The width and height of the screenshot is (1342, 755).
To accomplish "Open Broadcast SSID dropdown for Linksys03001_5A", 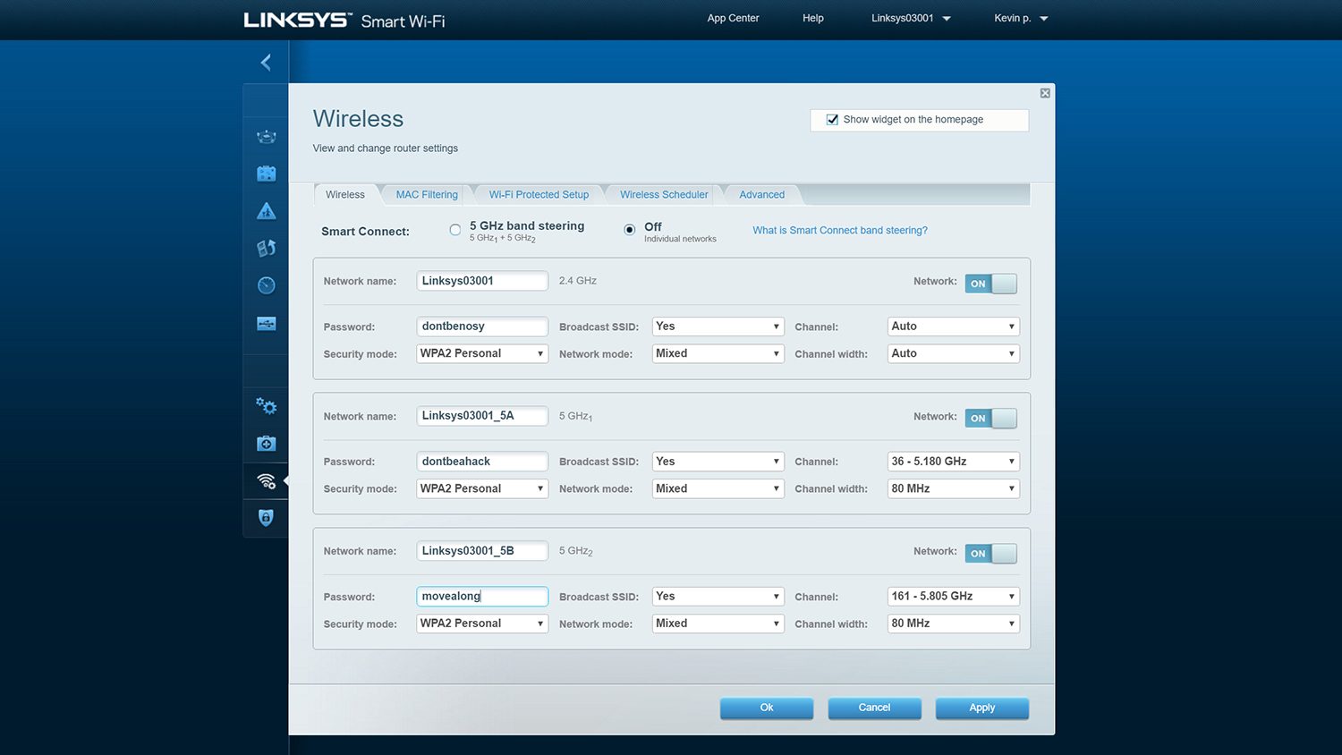I will [x=718, y=462].
